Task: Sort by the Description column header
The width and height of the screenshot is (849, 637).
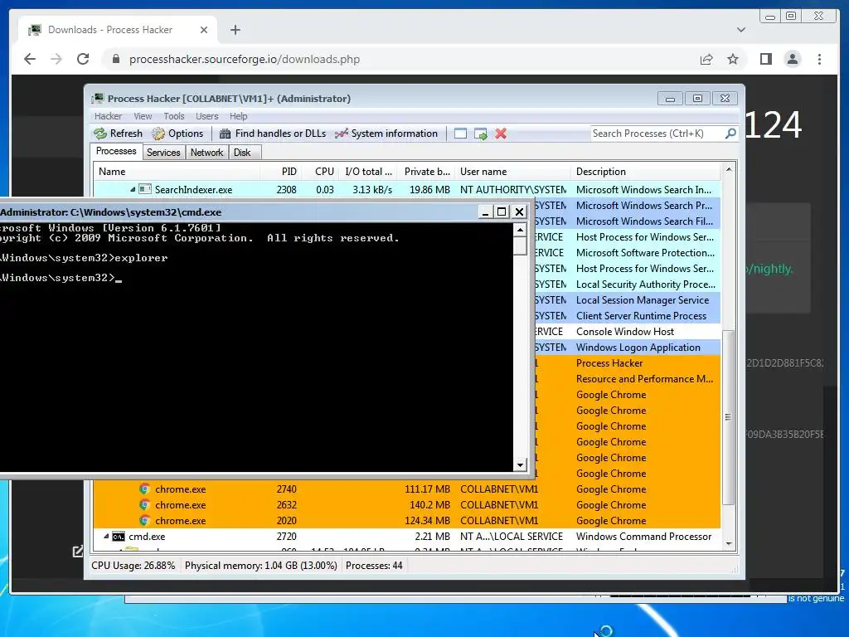Action: (645, 172)
